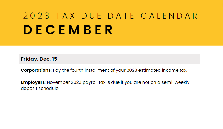Select the number 15 in date header

pos(55,59)
